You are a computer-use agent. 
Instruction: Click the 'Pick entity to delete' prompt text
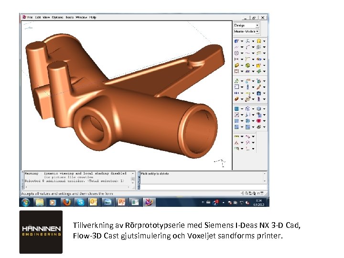155,173
